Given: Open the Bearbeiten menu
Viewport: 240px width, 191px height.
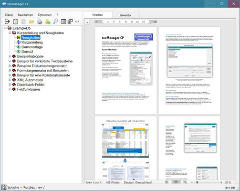Looking at the screenshot, I should point(25,15).
